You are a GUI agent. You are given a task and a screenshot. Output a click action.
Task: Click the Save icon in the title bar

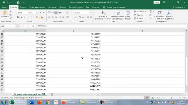pos(4,2)
